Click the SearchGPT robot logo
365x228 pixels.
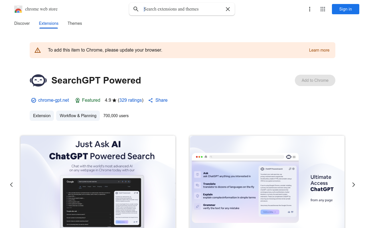(38, 80)
